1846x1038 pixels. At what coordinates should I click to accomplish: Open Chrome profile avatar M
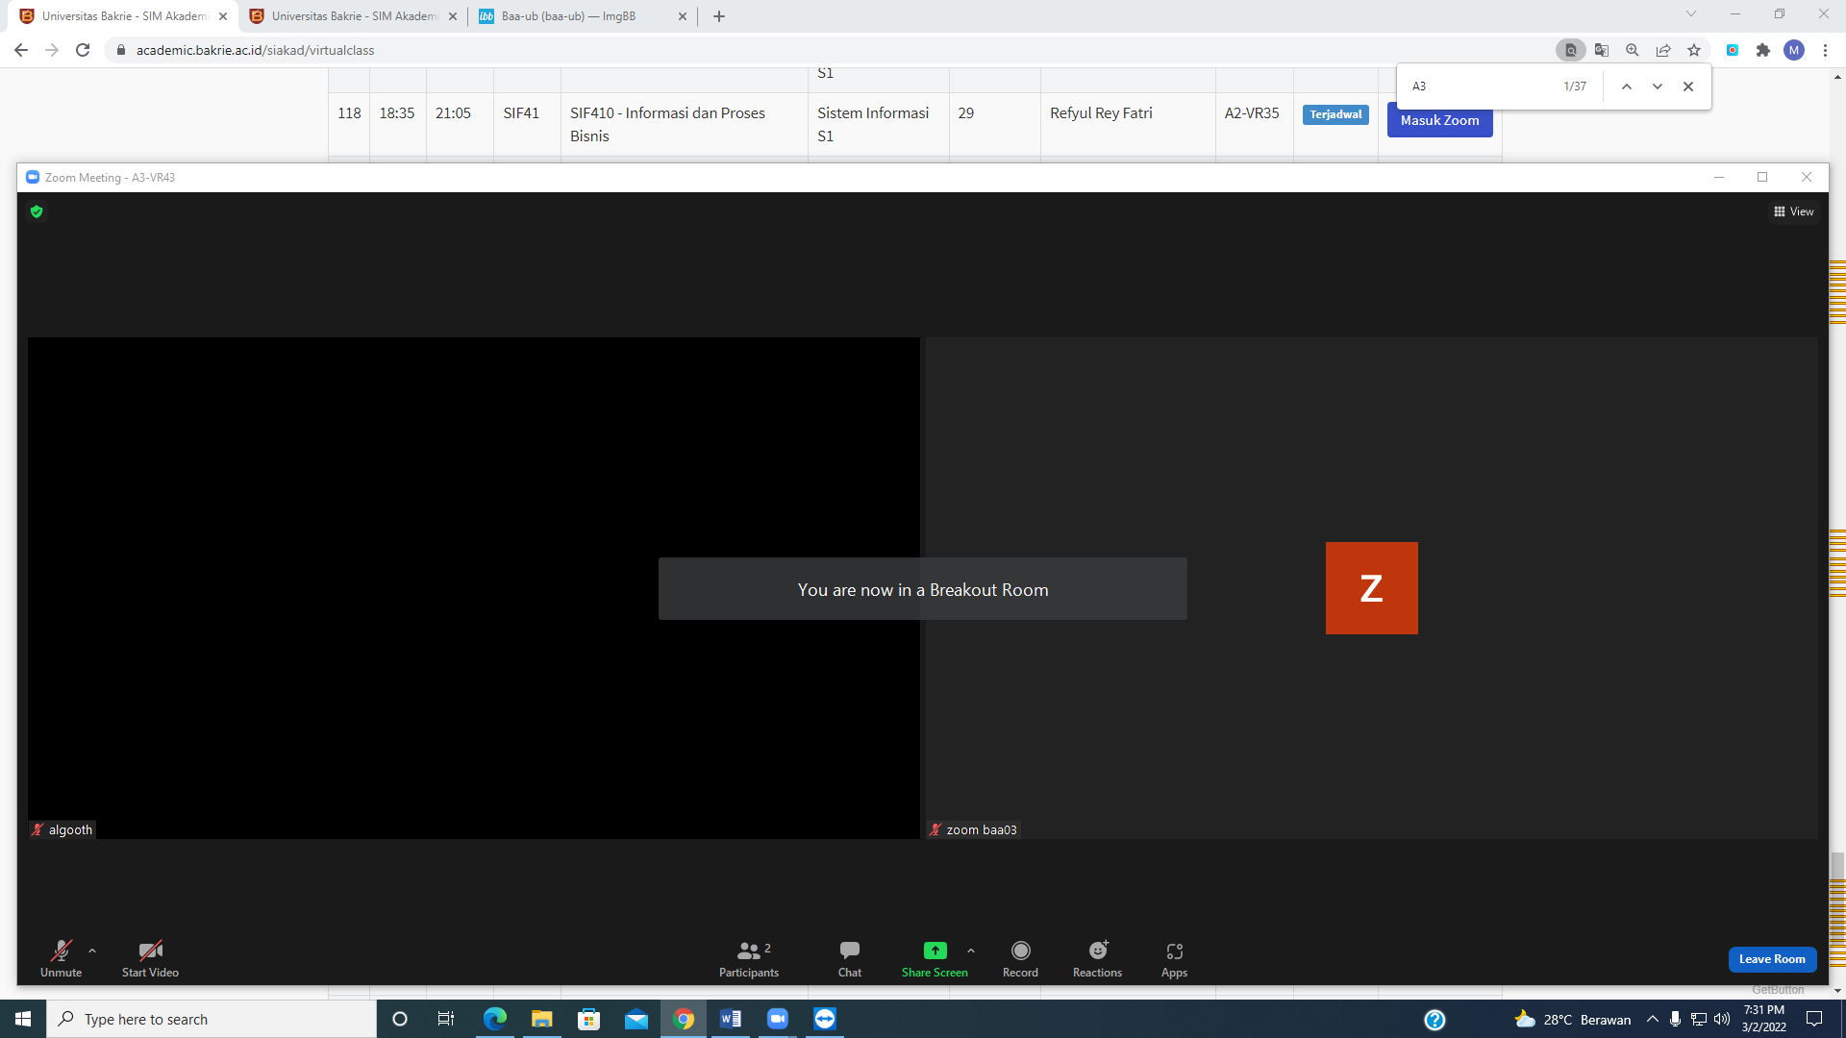[x=1794, y=50]
